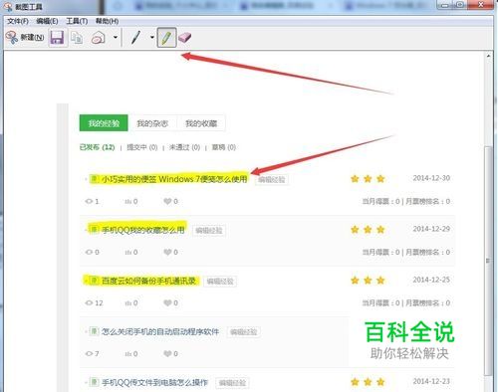498x392 pixels.
Task: Expand the send snip dropdown arrow
Action: point(116,37)
